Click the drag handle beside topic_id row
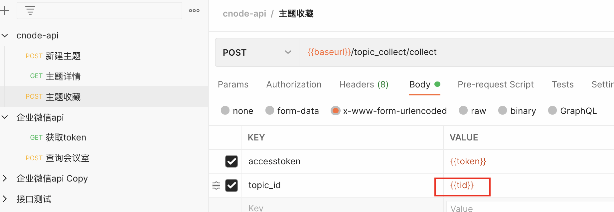The width and height of the screenshot is (614, 212). click(216, 185)
